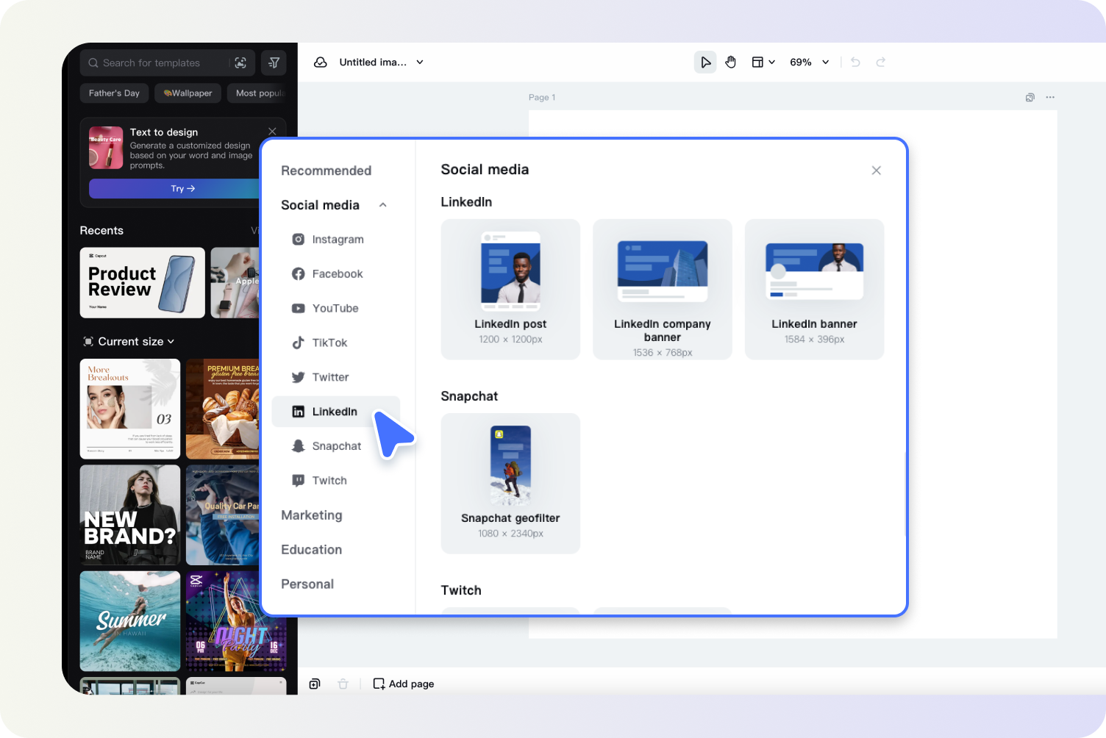Collapse the Social media category

(x=382, y=205)
